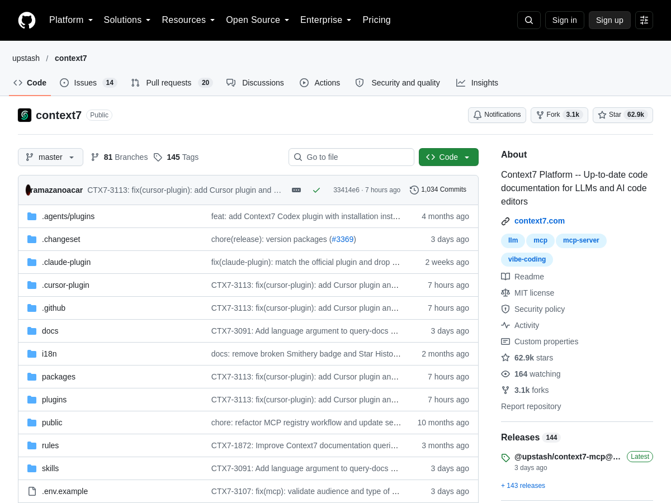Click the GitHub logo icon

point(27,20)
